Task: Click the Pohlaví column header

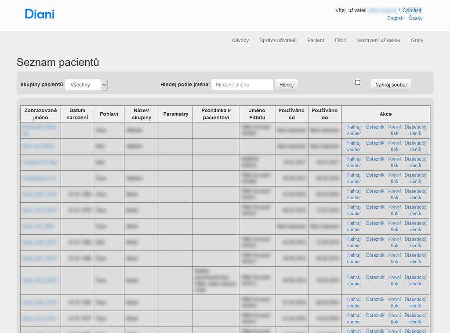Action: pos(109,114)
